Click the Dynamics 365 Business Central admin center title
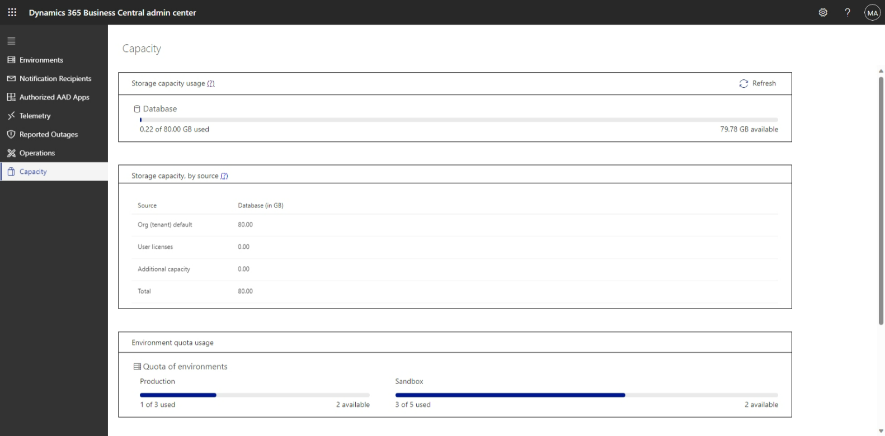This screenshot has height=436, width=885. point(112,12)
